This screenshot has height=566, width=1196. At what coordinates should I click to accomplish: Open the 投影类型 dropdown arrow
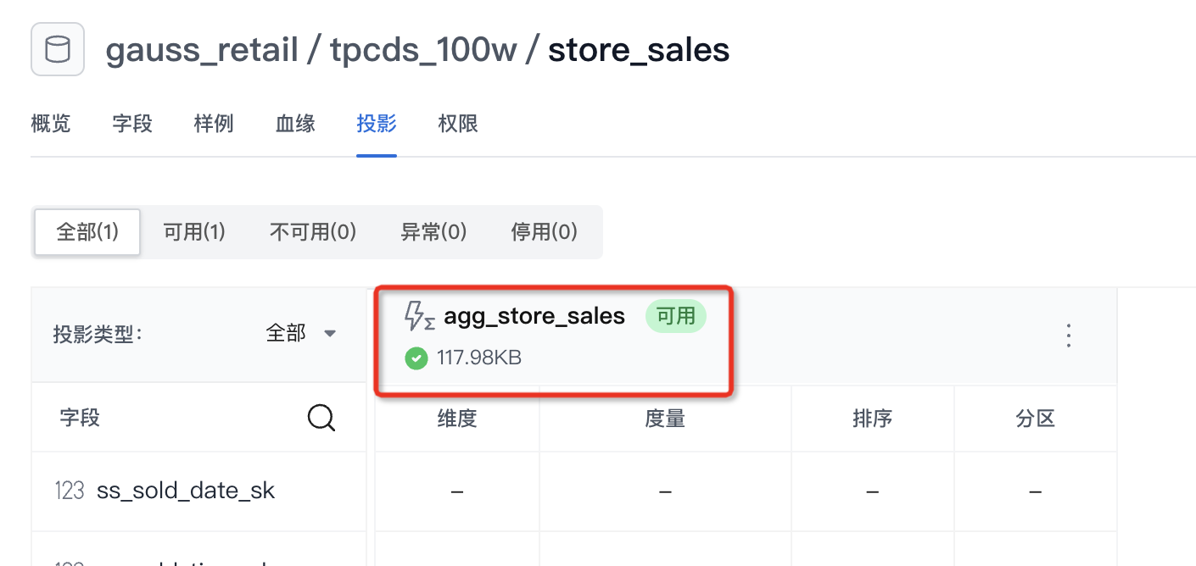[x=331, y=334]
